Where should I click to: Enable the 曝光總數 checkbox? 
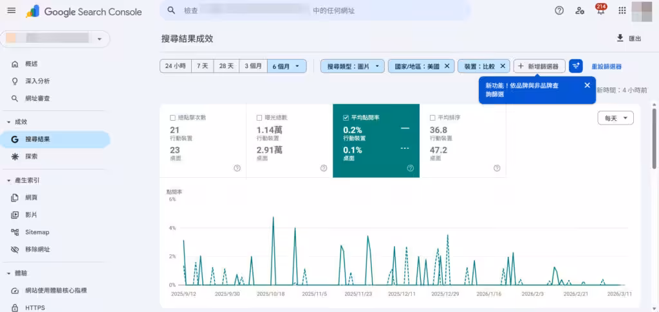[259, 118]
